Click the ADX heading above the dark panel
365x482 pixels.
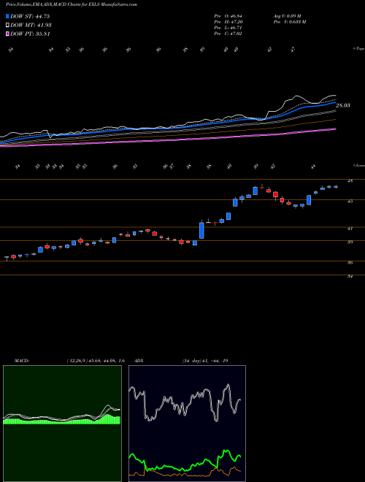(139, 361)
